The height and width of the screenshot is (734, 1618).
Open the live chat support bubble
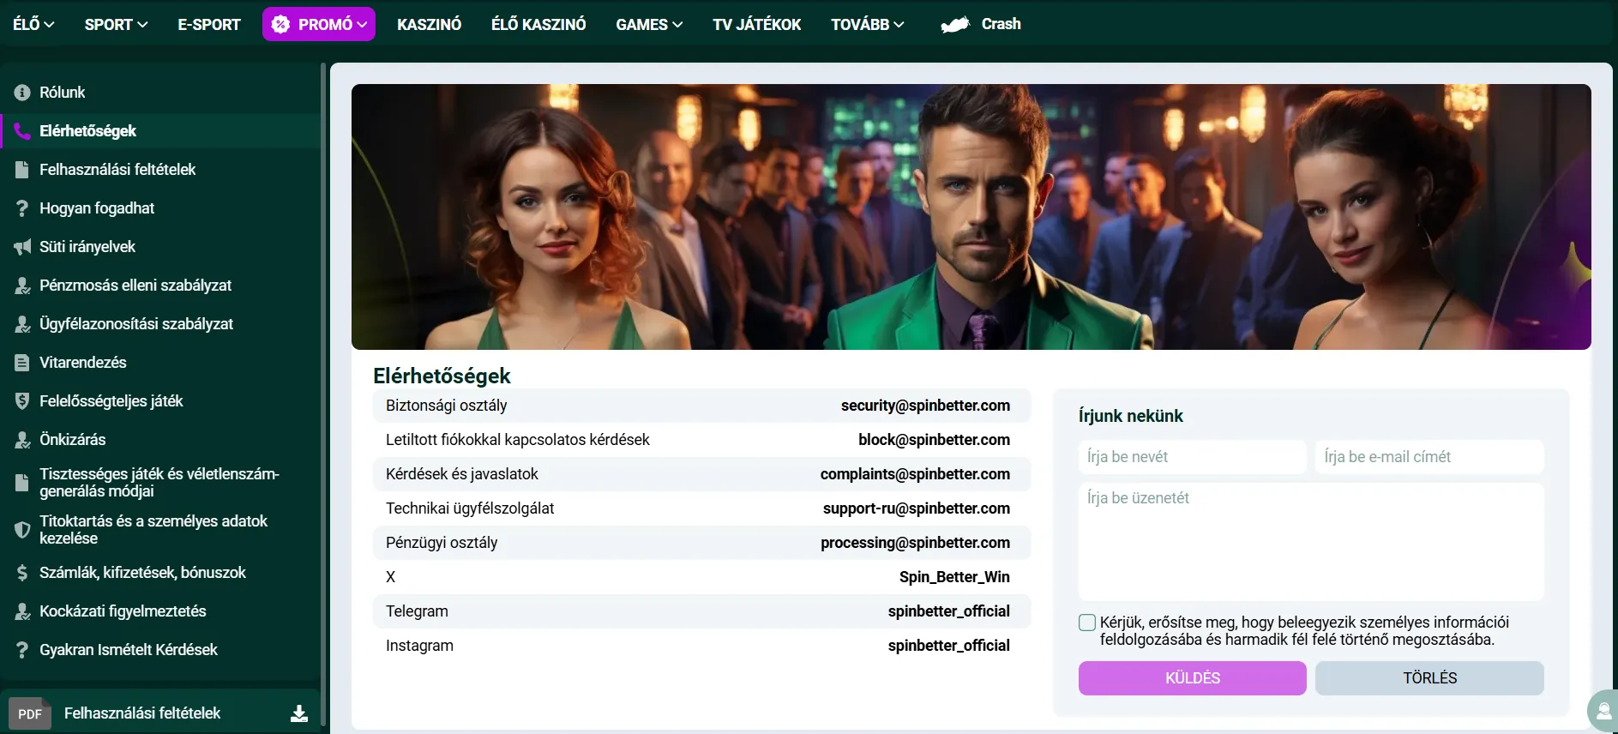click(x=1602, y=711)
